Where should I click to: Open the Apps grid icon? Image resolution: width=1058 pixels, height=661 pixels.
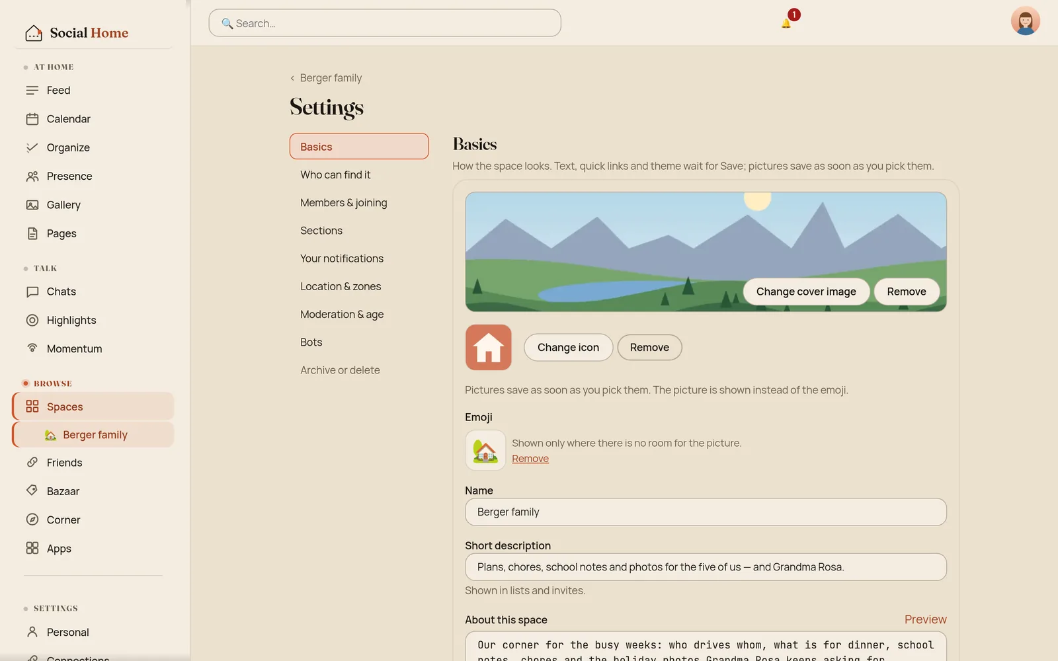point(32,548)
